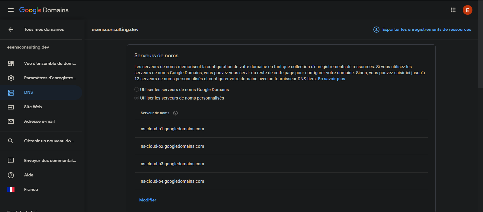Click ns-cloud-b2.googledomains.com row
This screenshot has width=483, height=212.
pyautogui.click(x=281, y=146)
